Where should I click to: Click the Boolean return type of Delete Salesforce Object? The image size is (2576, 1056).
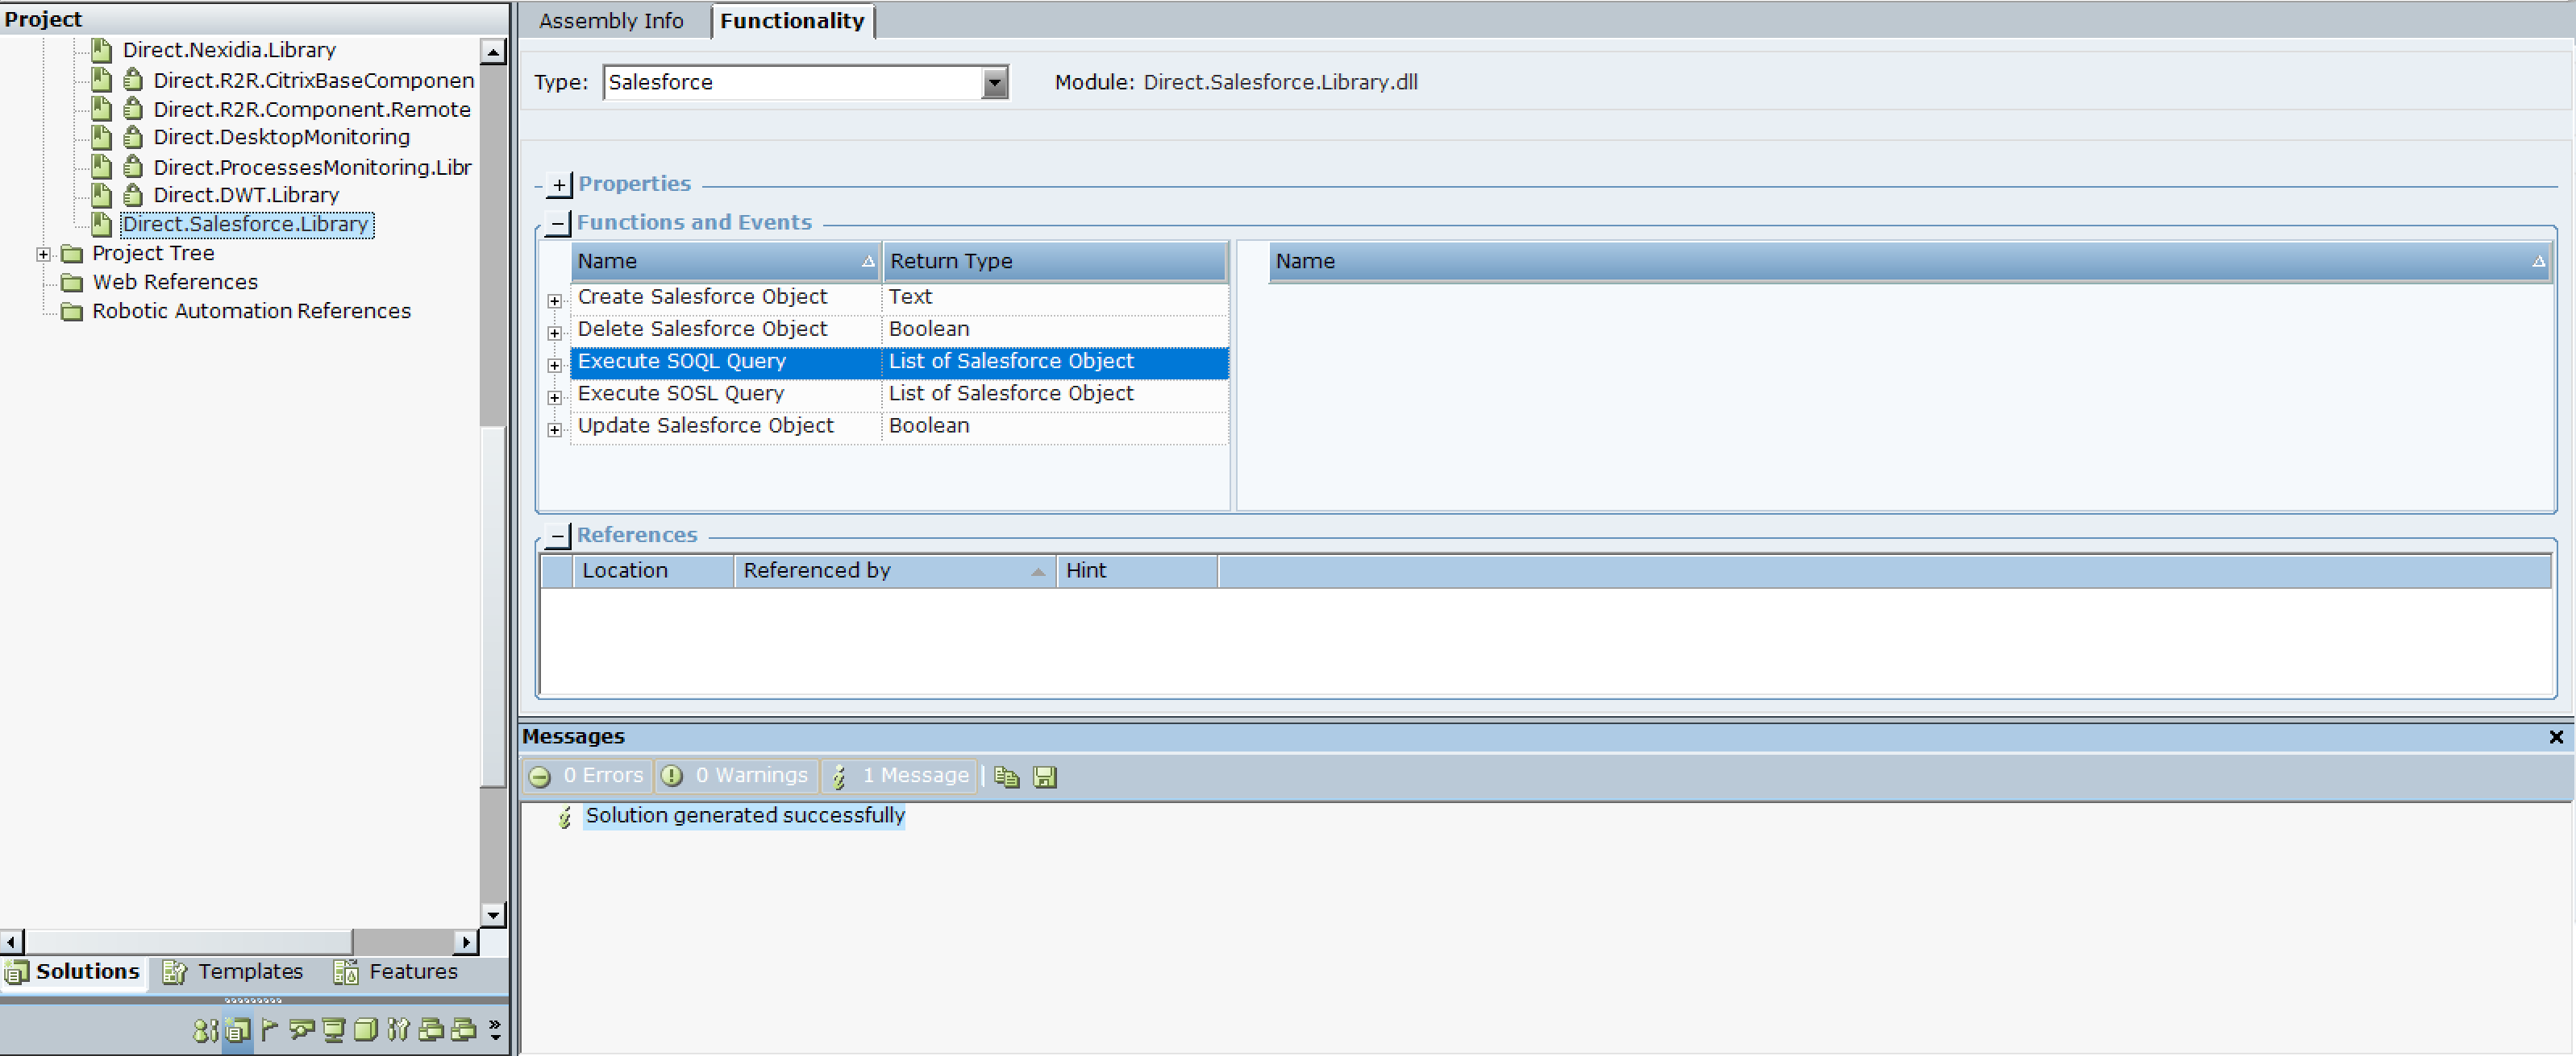[x=929, y=329]
